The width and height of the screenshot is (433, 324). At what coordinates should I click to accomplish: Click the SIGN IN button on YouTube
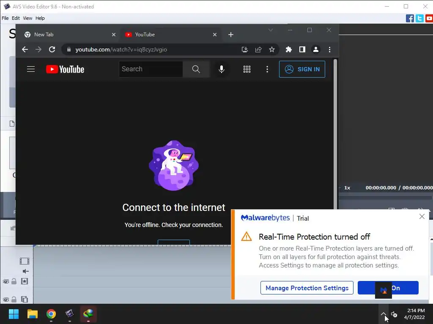302,69
